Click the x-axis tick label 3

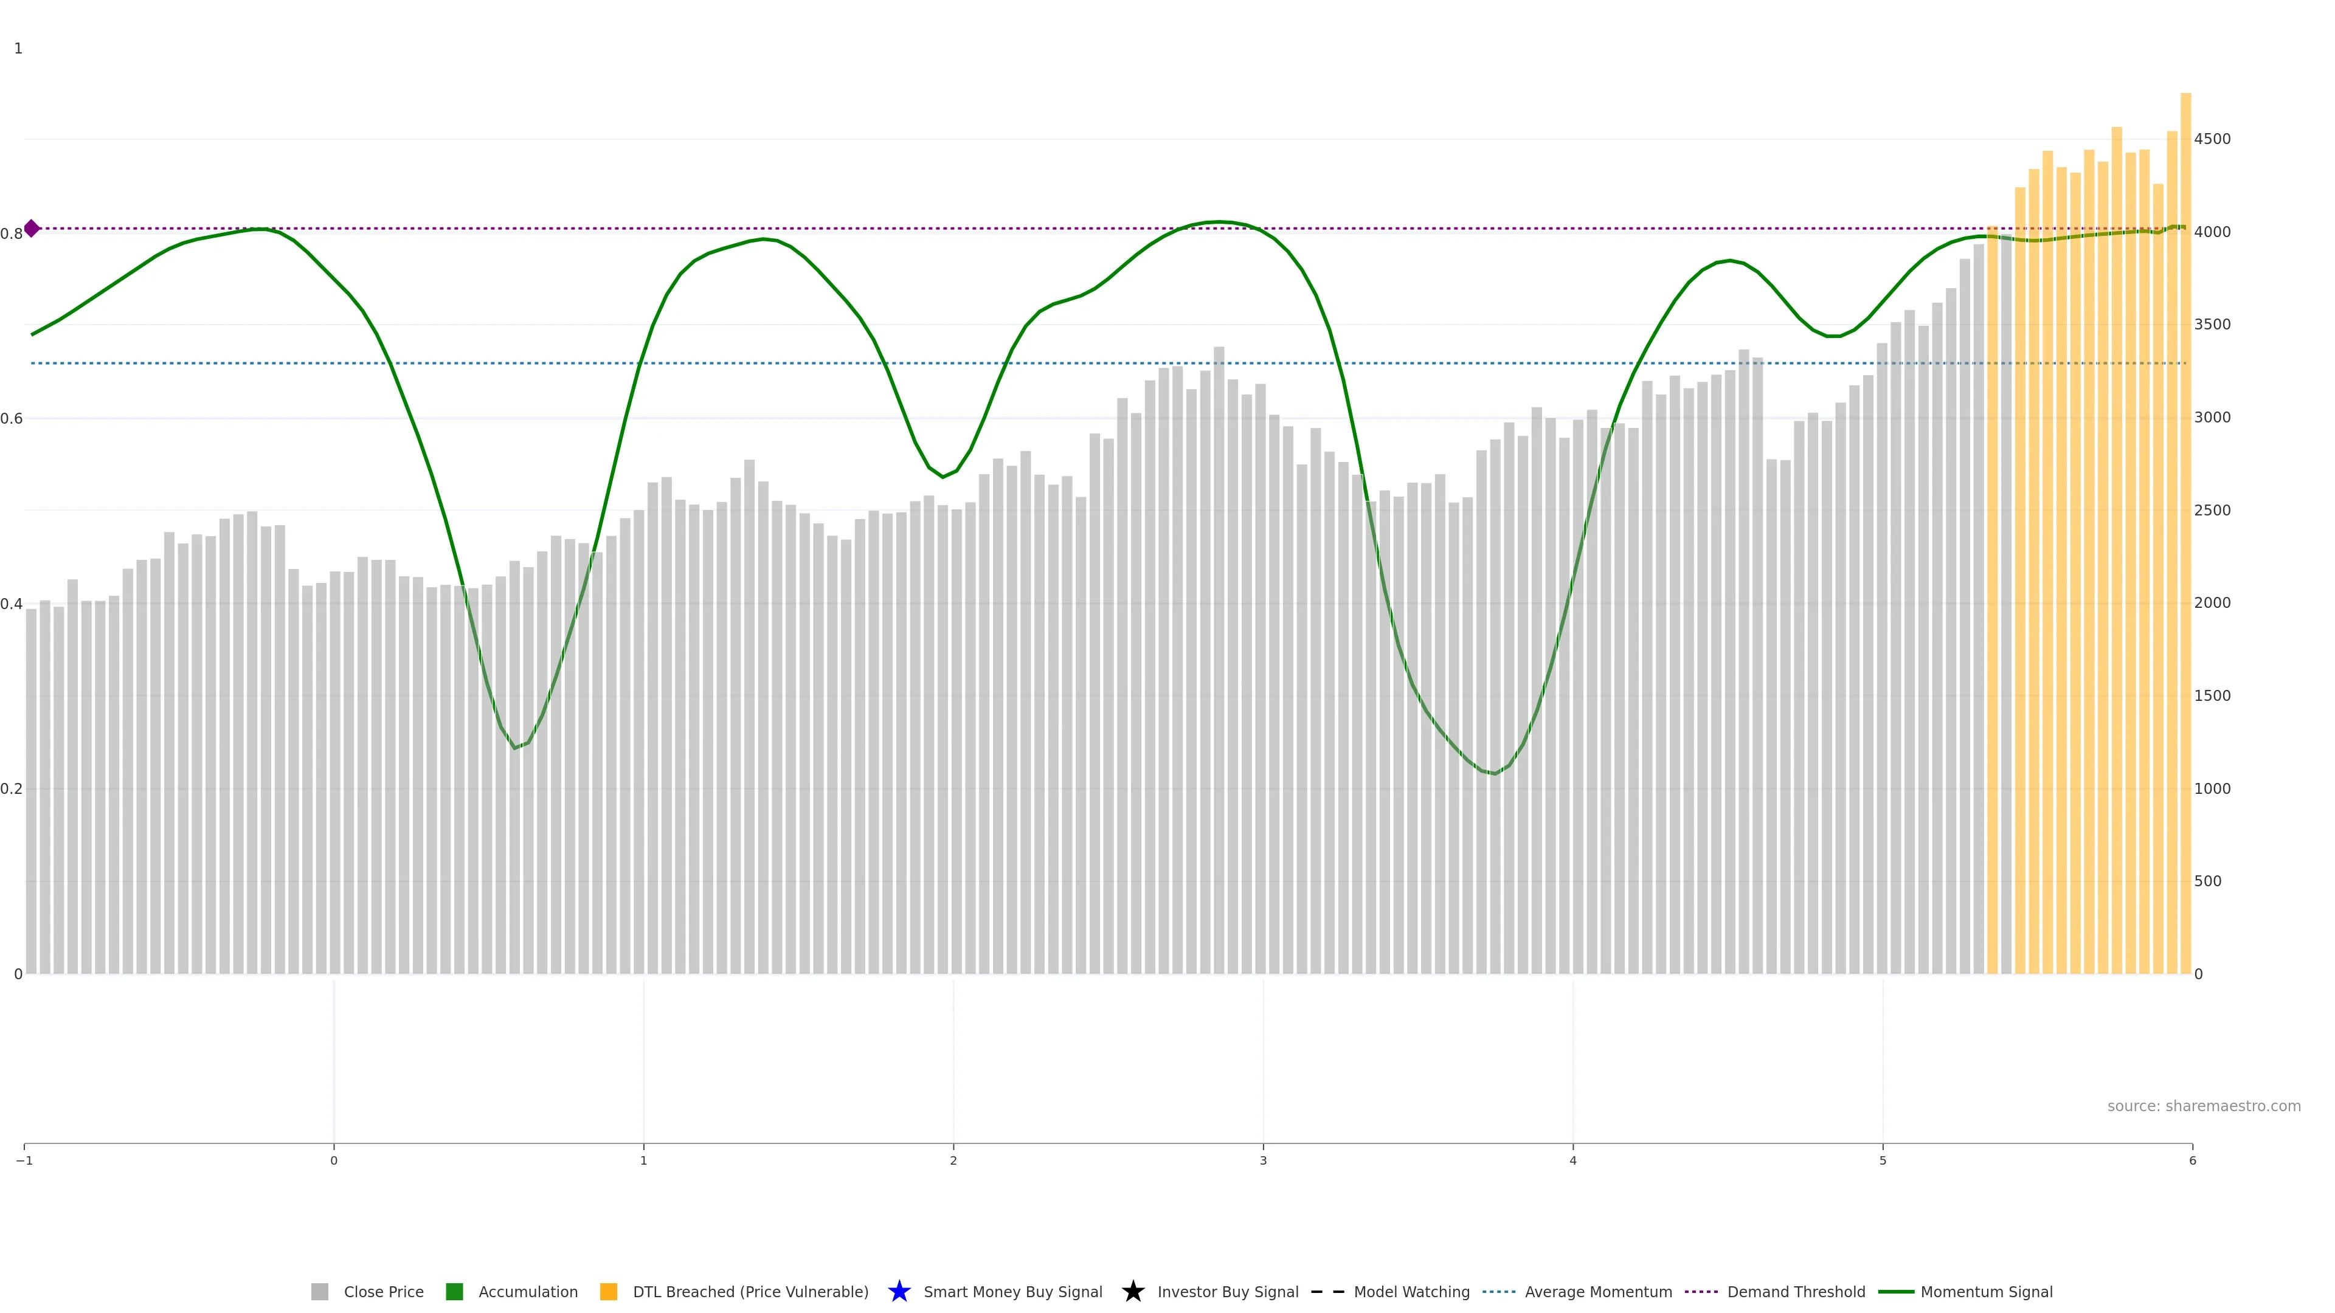click(1263, 1161)
